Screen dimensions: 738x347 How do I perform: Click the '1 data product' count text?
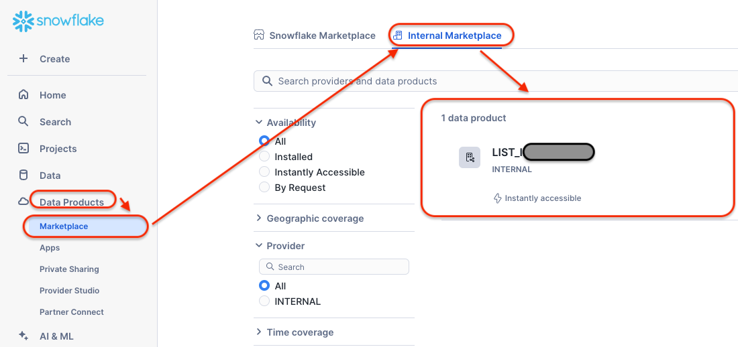474,118
